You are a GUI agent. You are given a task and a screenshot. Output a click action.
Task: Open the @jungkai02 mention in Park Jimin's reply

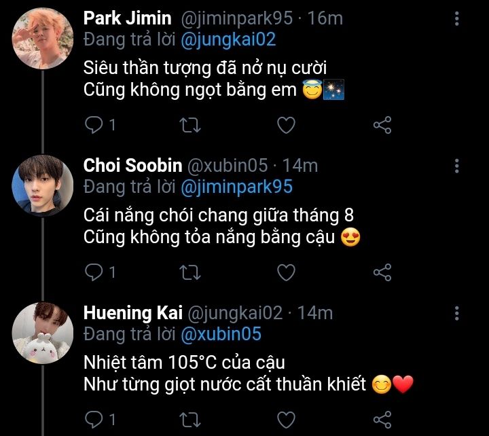click(x=228, y=39)
